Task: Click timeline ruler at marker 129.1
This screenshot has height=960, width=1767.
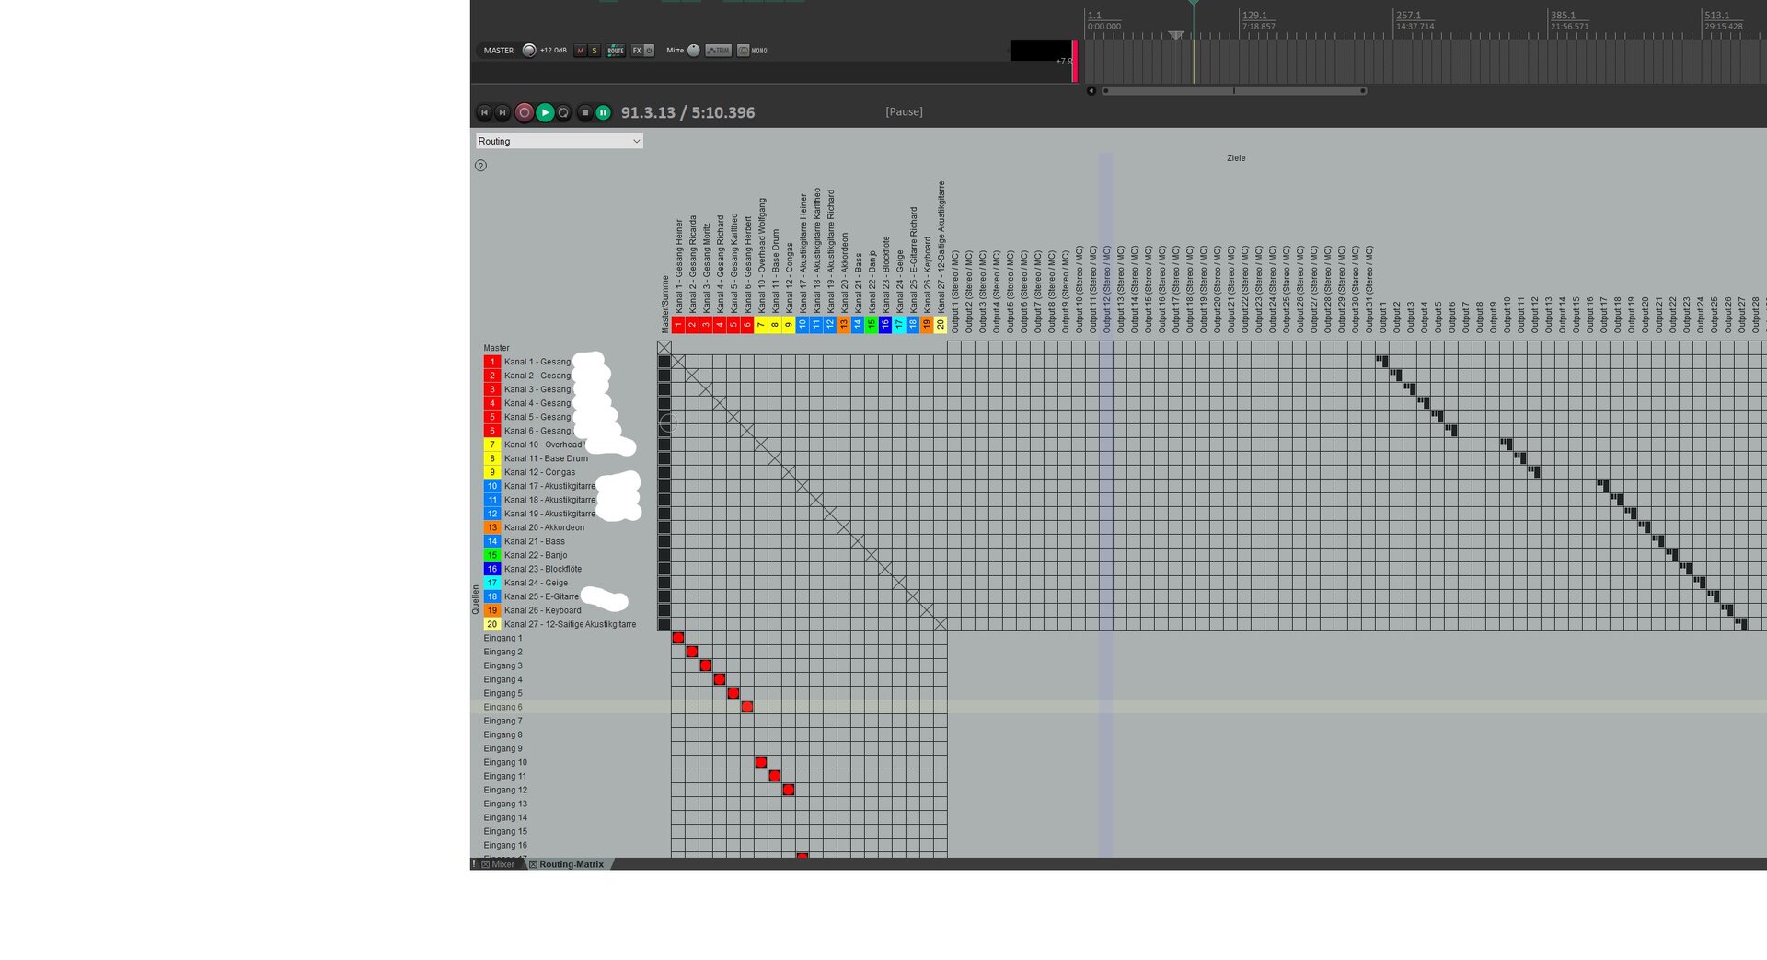Action: pyautogui.click(x=1254, y=16)
